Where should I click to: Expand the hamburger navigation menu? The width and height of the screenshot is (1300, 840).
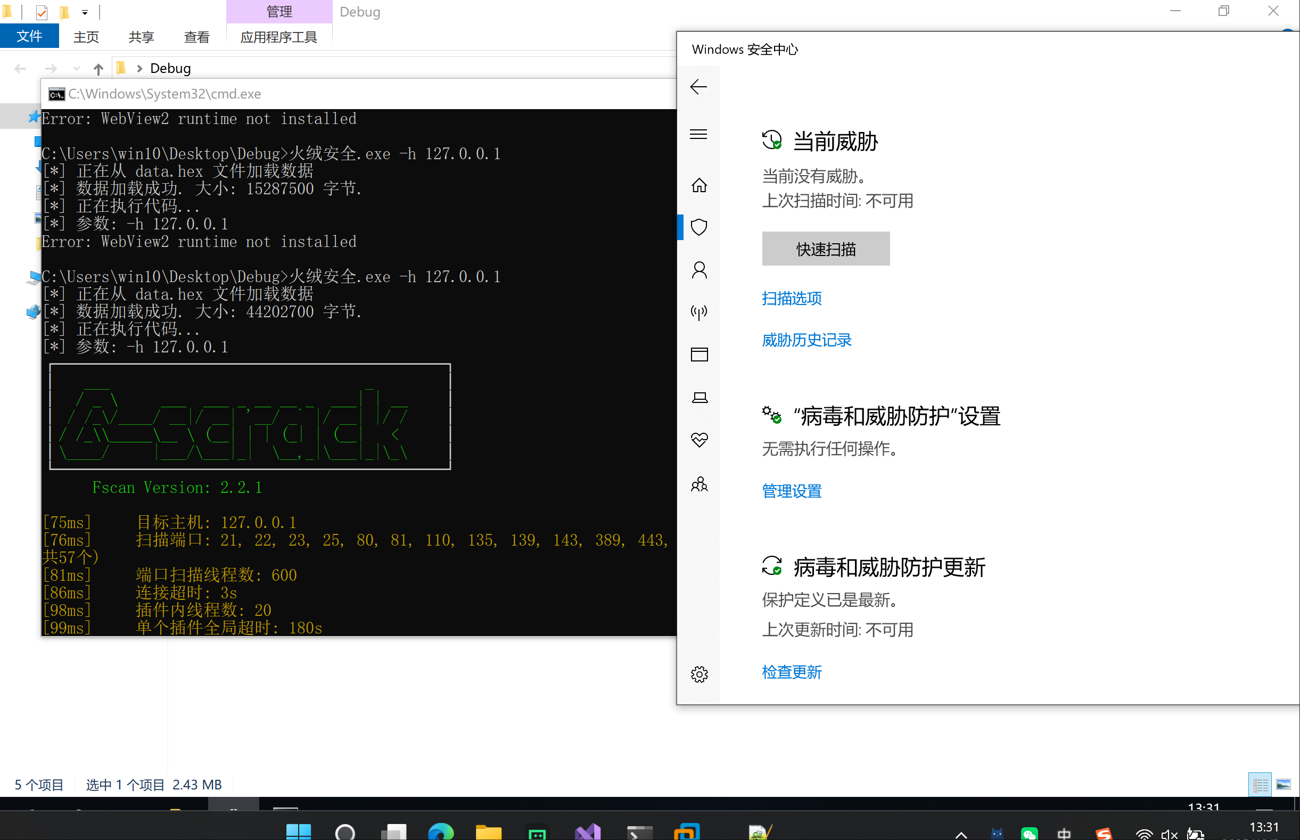pos(698,134)
